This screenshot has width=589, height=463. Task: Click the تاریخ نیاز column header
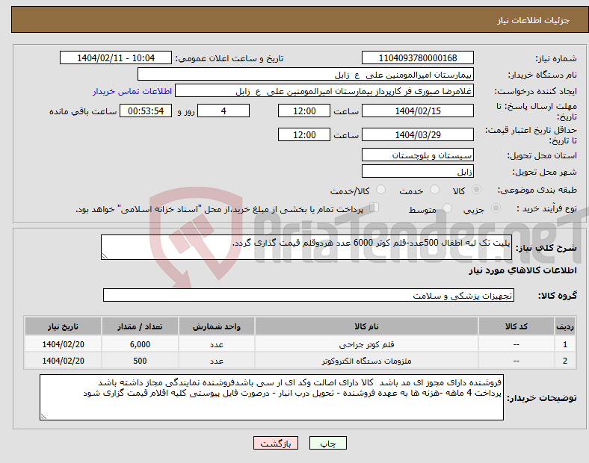click(63, 326)
